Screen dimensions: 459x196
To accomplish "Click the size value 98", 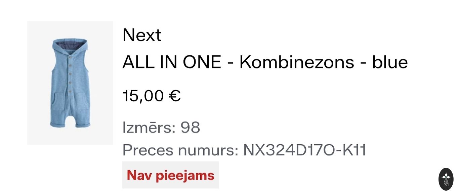I will pos(190,128).
